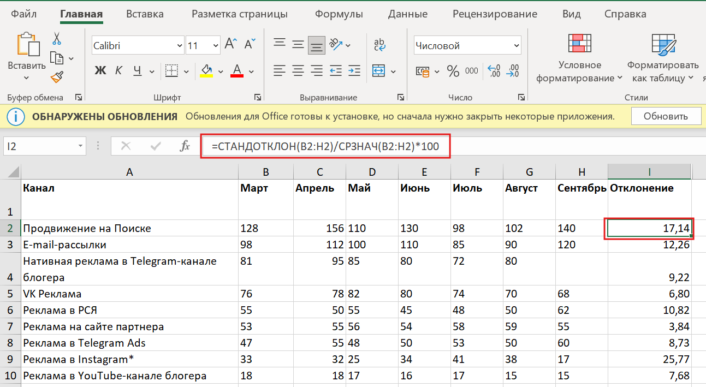Screen dimensions: 706x387
Task: Open Форматировать как таблицу (Format as Table)
Action: click(x=662, y=60)
